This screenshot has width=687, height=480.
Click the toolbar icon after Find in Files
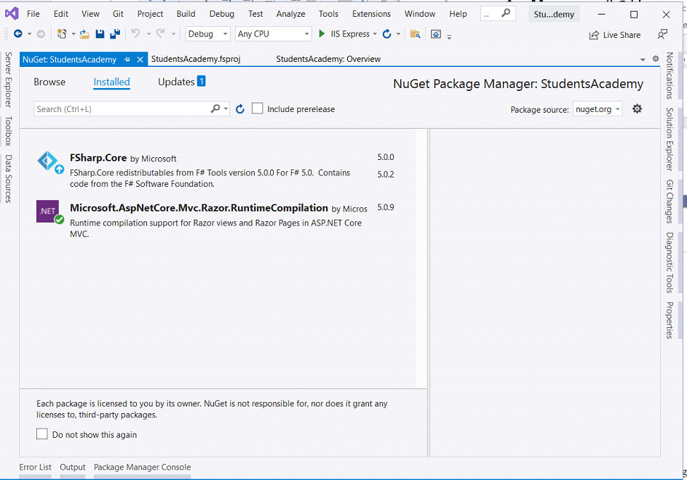436,33
